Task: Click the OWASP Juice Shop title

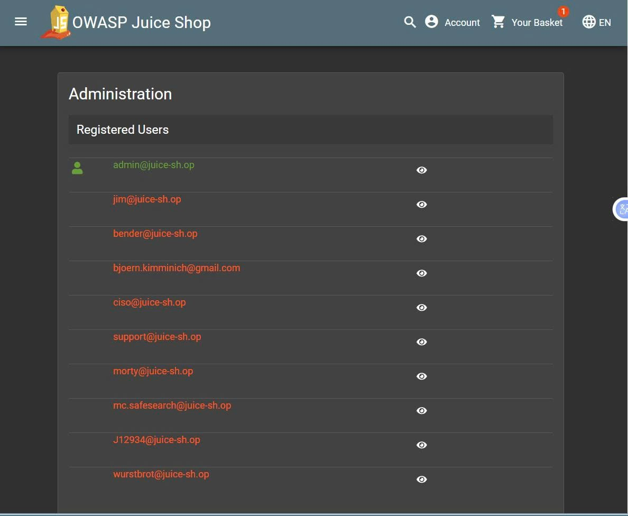Action: pyautogui.click(x=141, y=23)
